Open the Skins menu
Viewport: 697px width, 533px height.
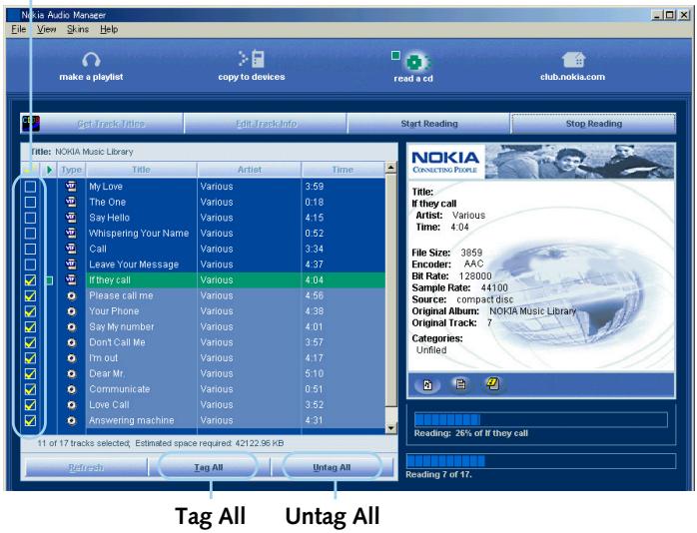pyautogui.click(x=78, y=29)
